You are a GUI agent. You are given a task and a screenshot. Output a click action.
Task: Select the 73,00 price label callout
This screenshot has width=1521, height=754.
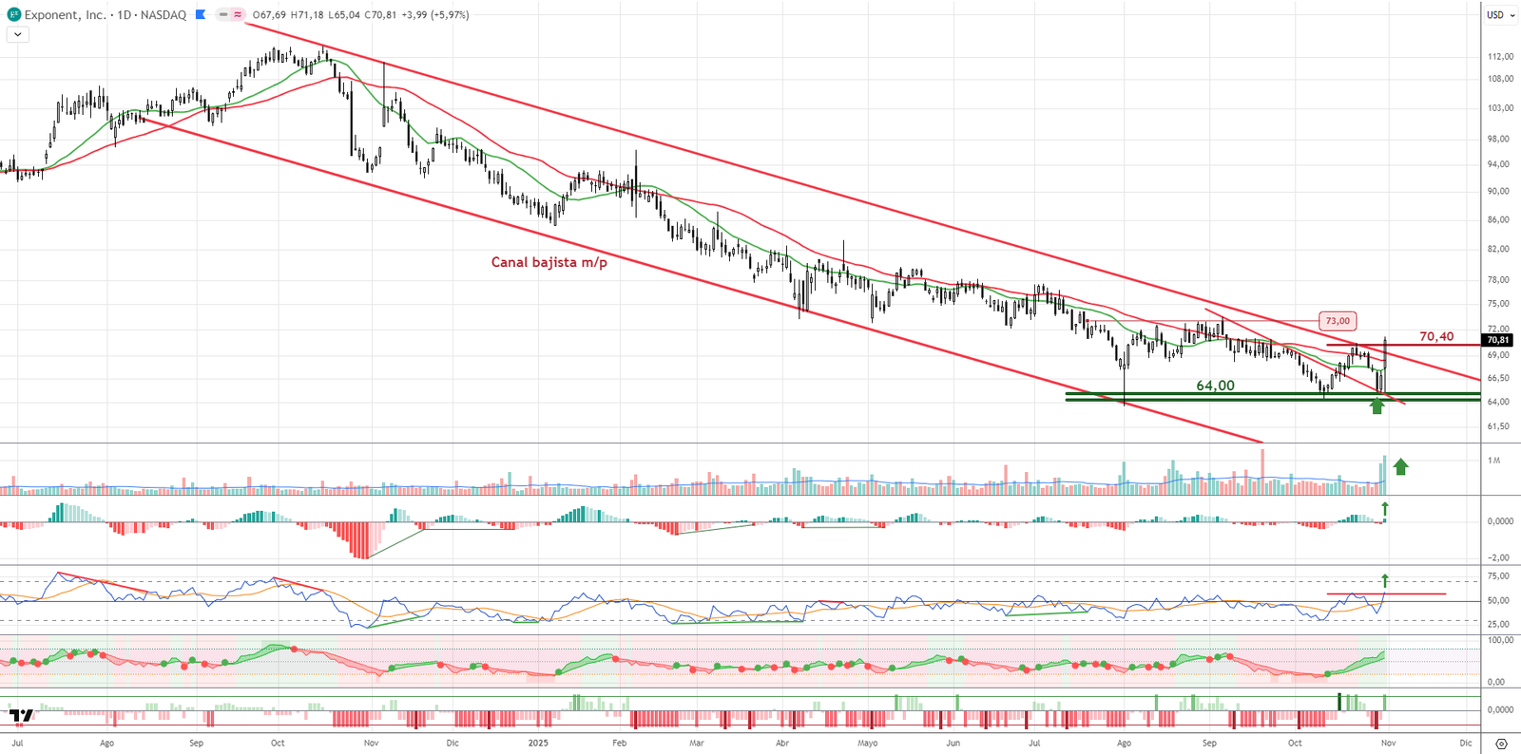(1338, 321)
